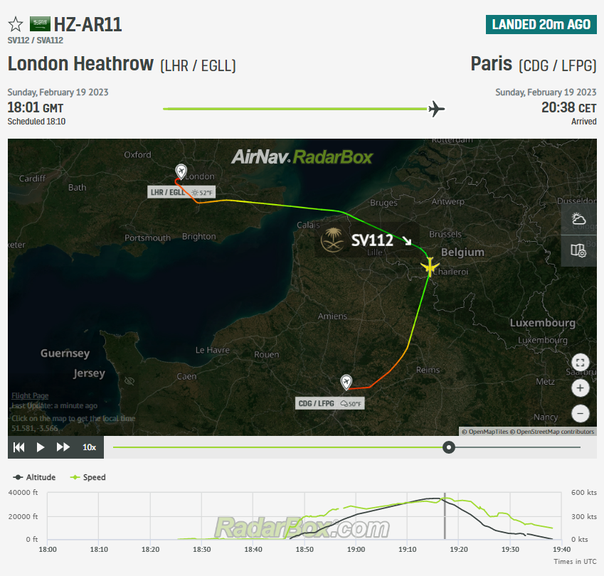604x576 pixels.
Task: Toggle the Speed series in chart legend
Action: point(88,477)
